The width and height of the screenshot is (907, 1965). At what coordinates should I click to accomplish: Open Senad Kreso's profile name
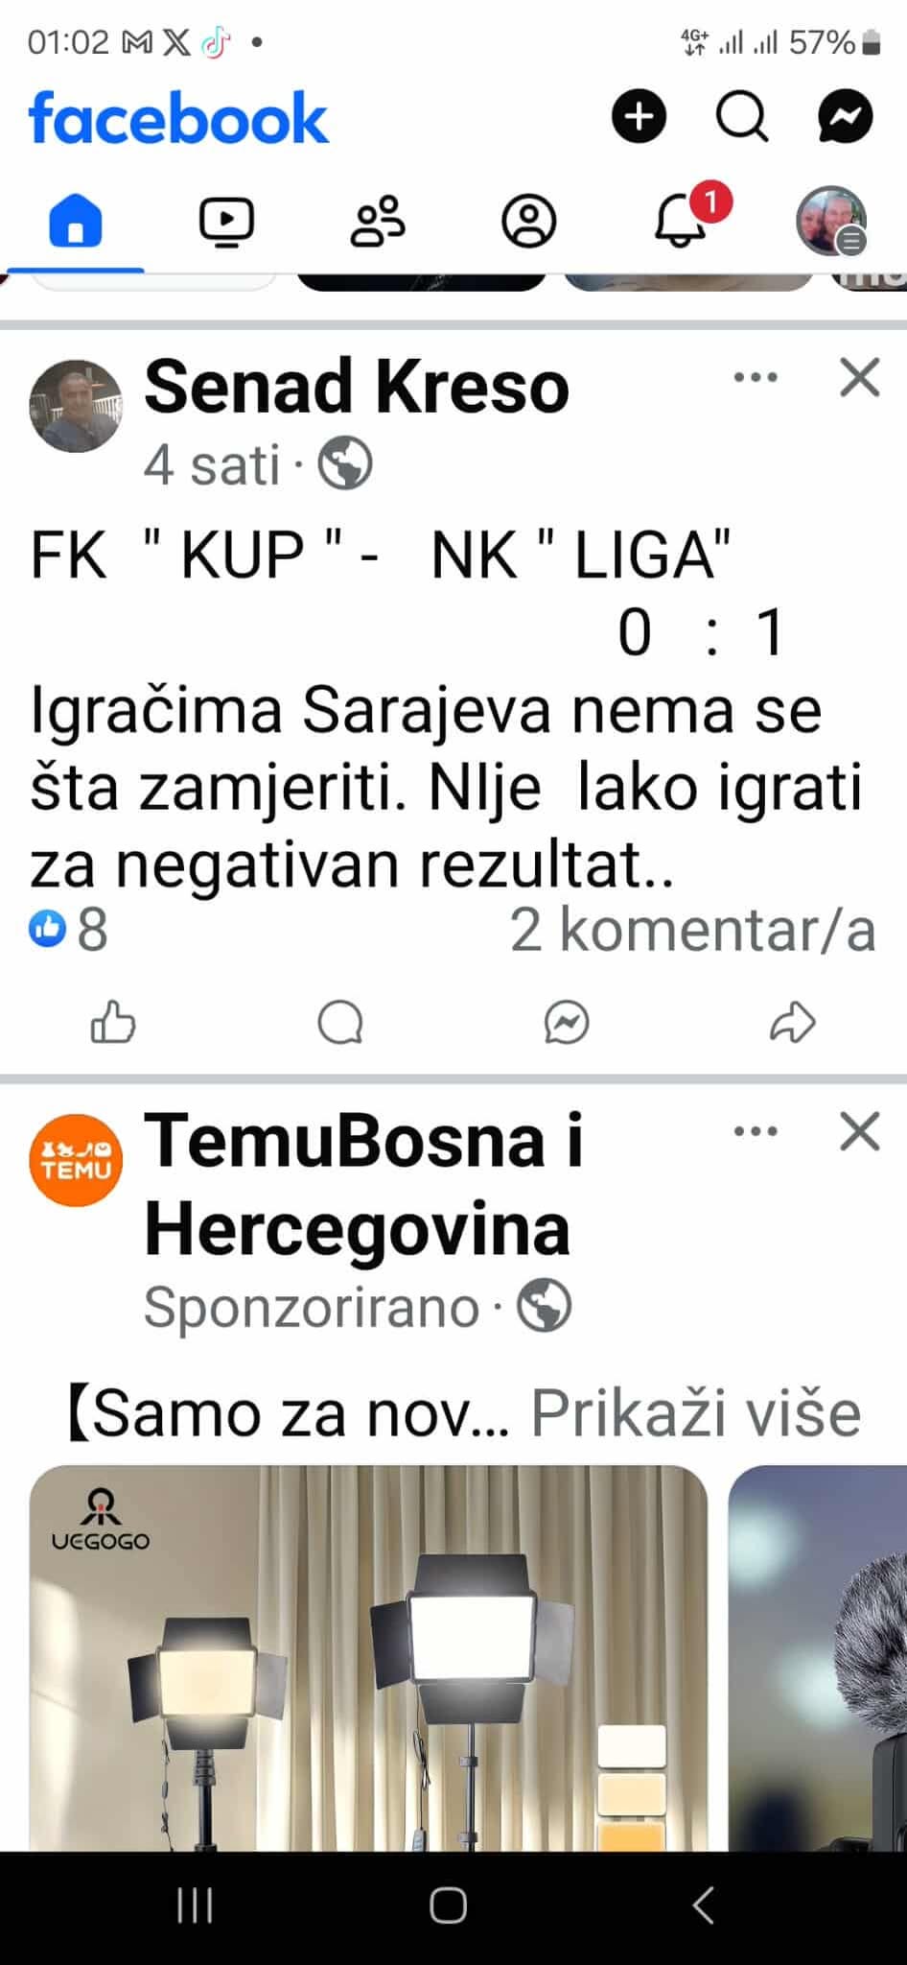[357, 387]
